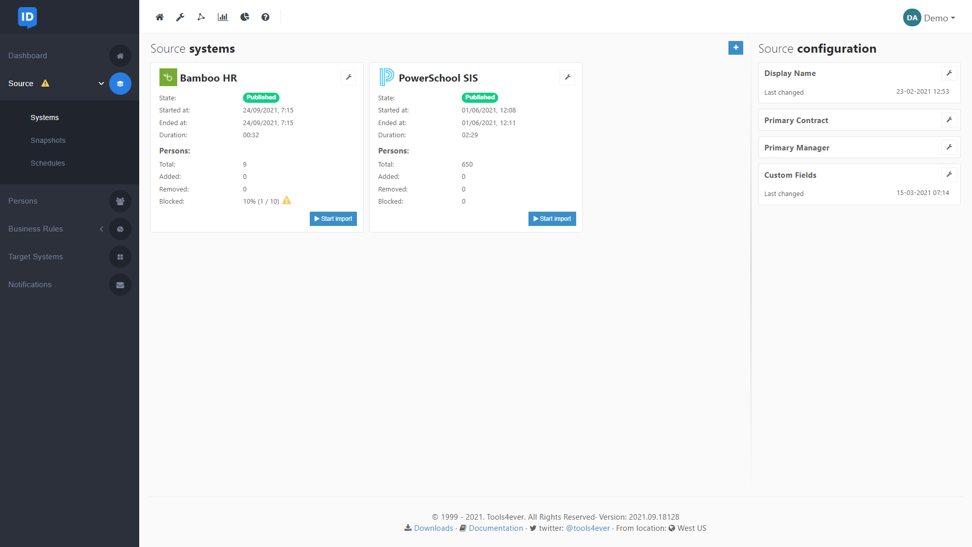The image size is (972, 547).
Task: Expand the Source section in sidebar
Action: tap(101, 84)
